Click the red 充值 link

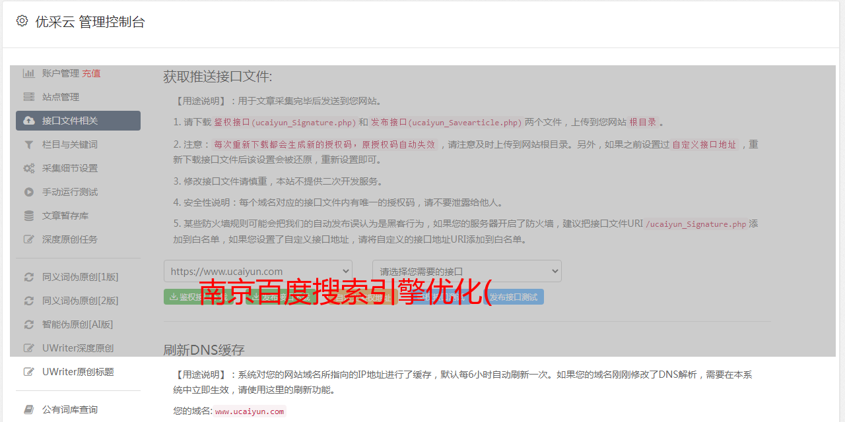(91, 73)
